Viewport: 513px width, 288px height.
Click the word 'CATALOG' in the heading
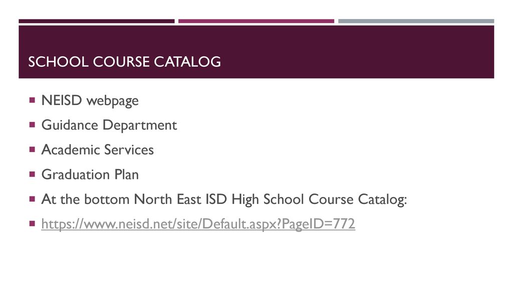[x=187, y=61]
